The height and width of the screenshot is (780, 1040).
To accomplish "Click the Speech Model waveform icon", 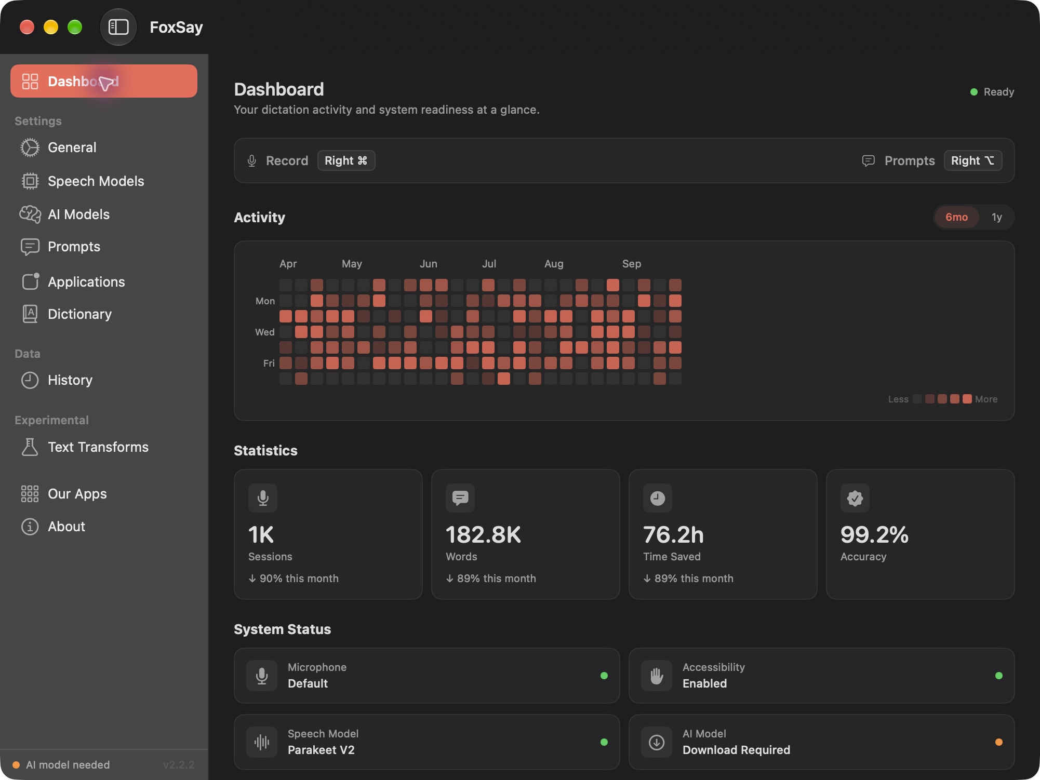I will coord(262,742).
